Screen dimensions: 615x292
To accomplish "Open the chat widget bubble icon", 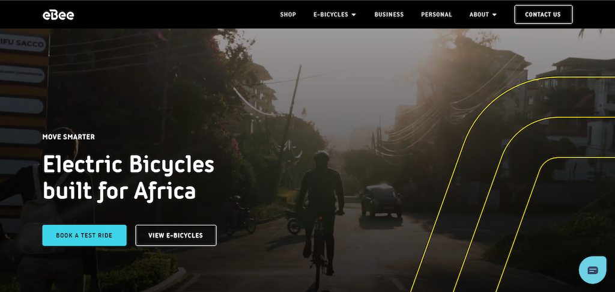I will [593, 270].
